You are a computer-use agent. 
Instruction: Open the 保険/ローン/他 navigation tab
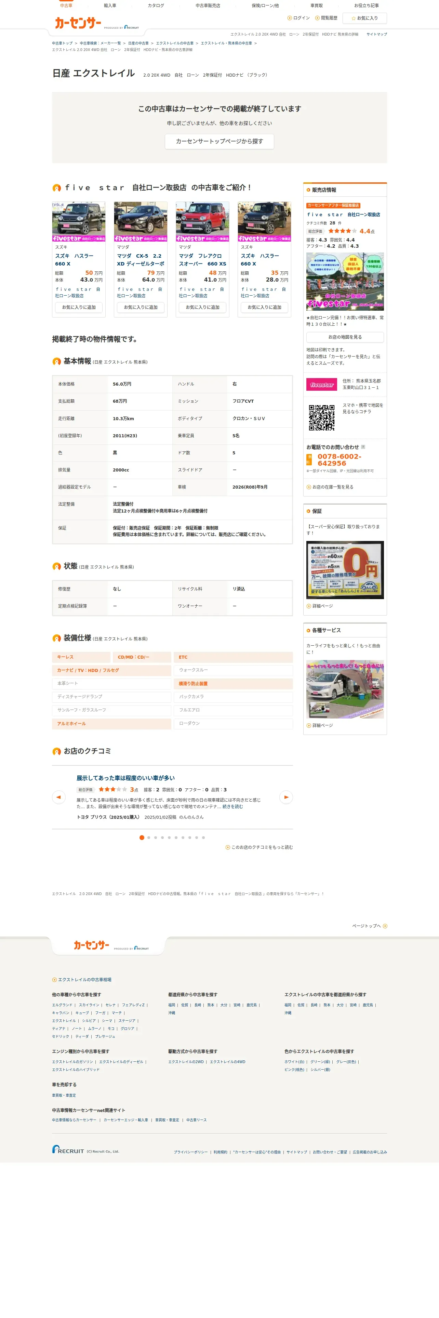(x=265, y=5)
